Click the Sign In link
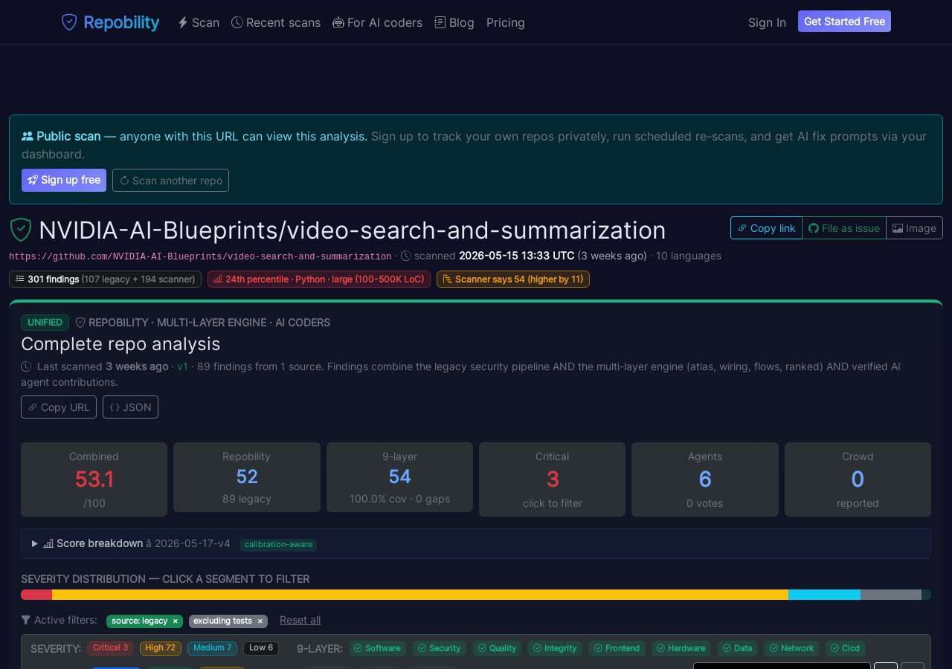 (x=767, y=22)
